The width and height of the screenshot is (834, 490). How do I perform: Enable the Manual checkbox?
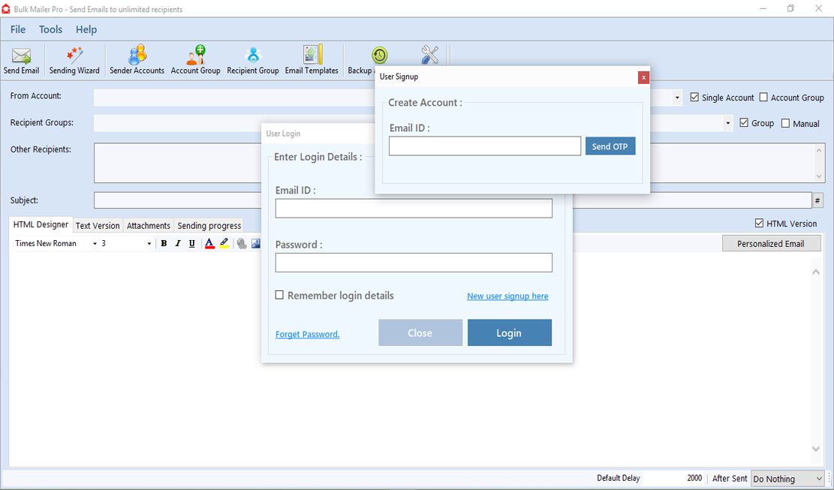785,123
